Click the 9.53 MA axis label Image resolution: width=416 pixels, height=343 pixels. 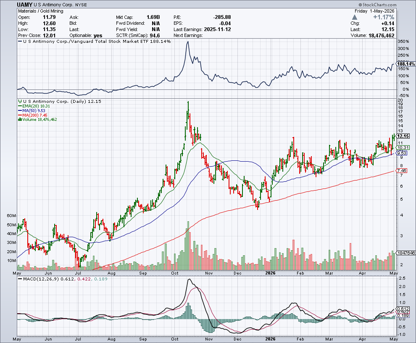click(x=402, y=153)
